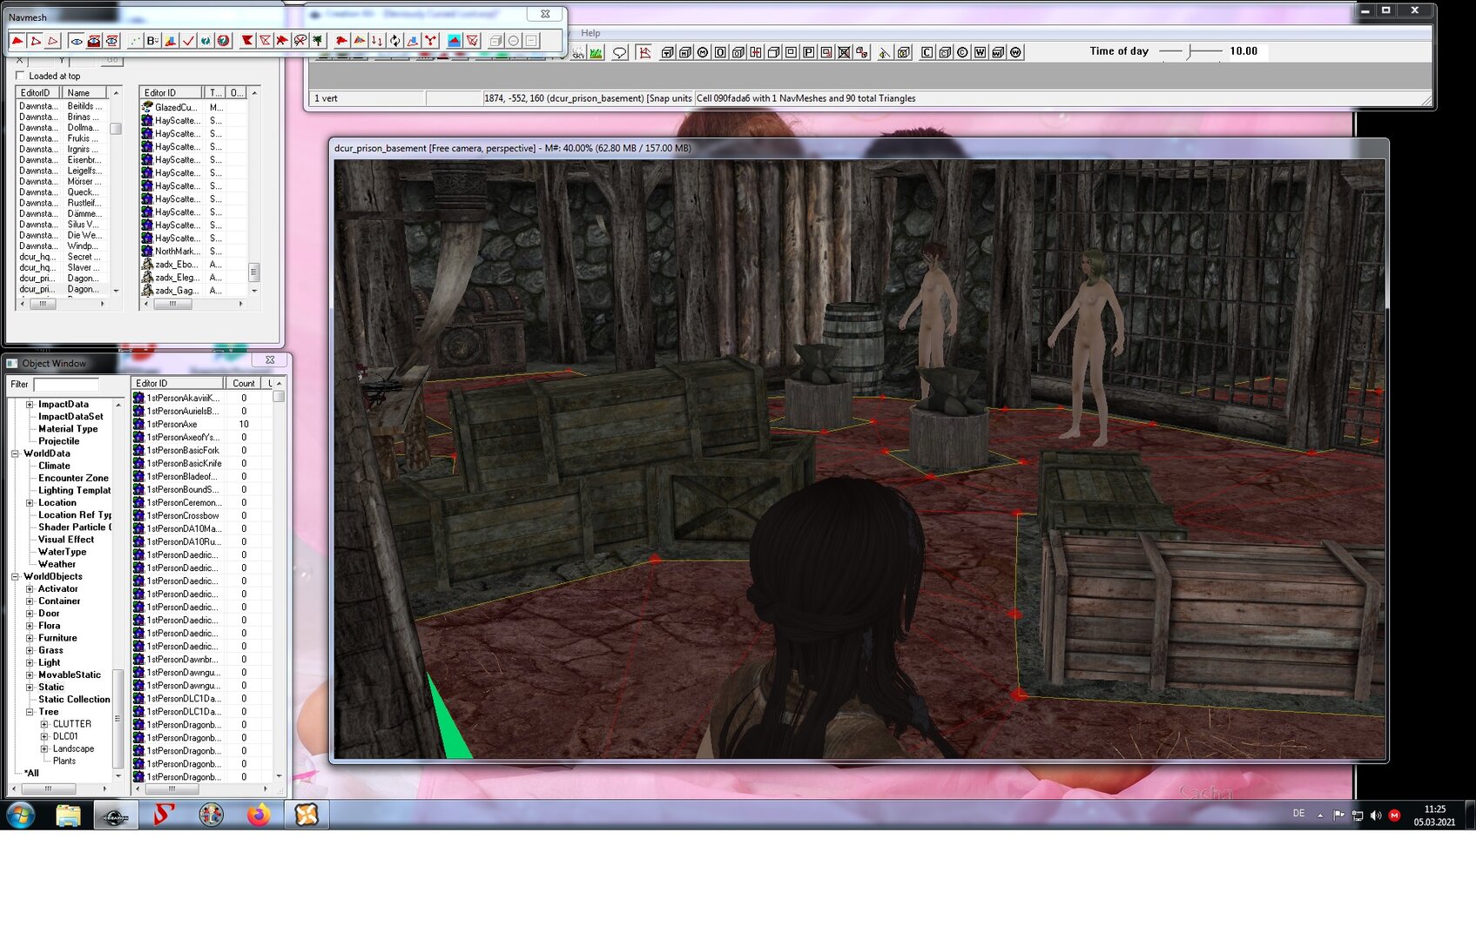Click the crossed-out box 'X' toolbar icon
1476x940 pixels.
[844, 53]
